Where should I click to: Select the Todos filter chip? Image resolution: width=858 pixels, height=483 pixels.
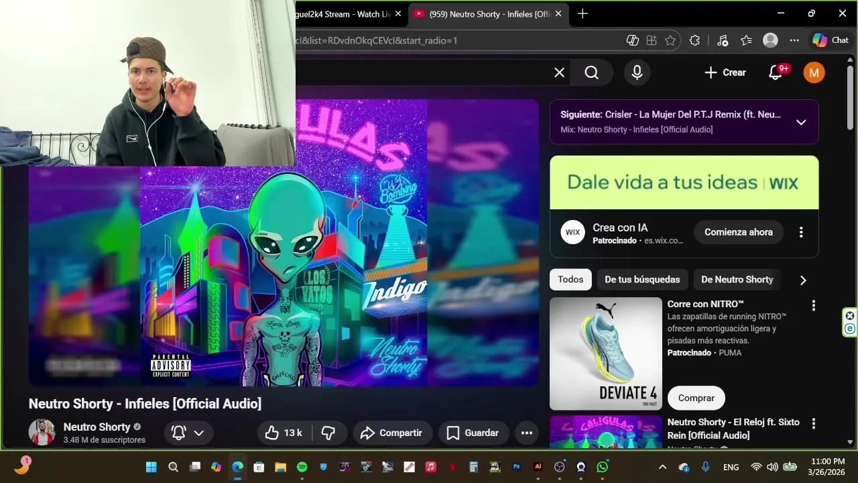click(x=570, y=280)
